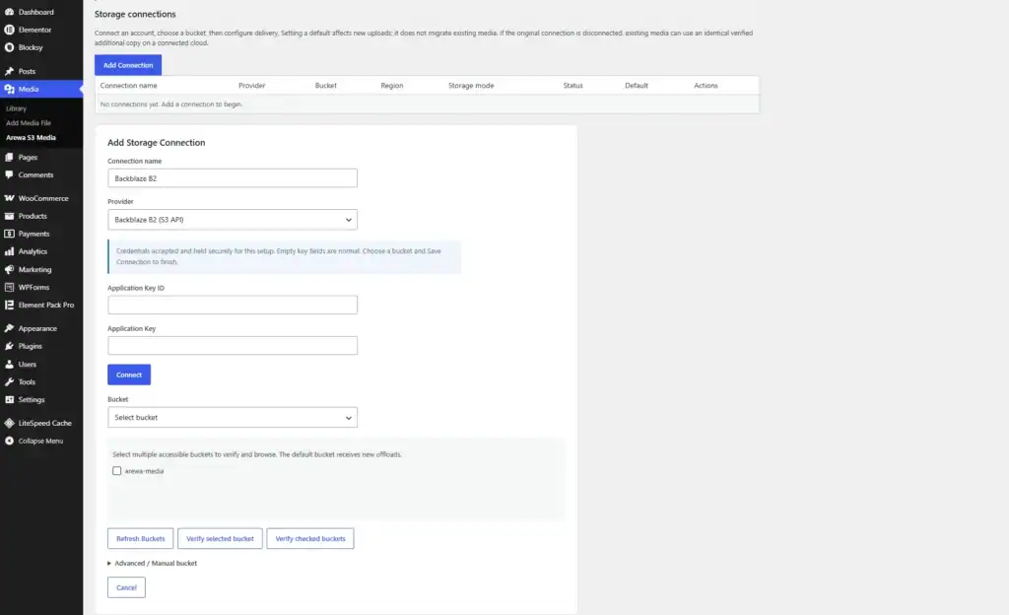This screenshot has width=1009, height=615.
Task: Click the Refresh Buckets button
Action: point(140,538)
